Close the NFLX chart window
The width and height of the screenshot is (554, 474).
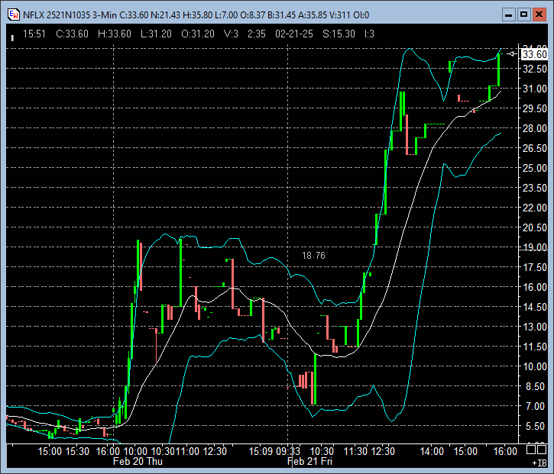pos(539,15)
